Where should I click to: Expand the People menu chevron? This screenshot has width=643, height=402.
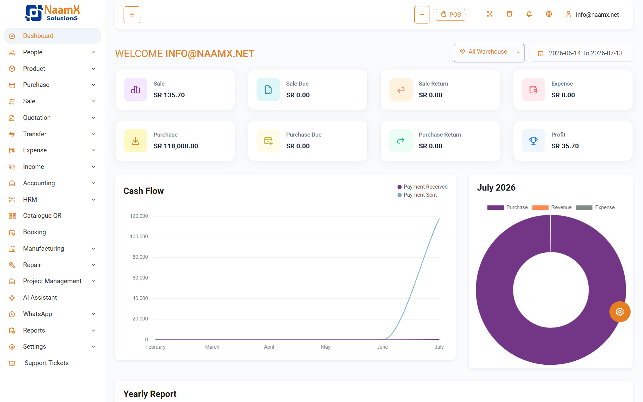click(x=93, y=52)
